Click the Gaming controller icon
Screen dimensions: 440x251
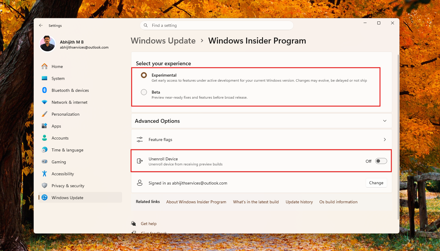44,162
